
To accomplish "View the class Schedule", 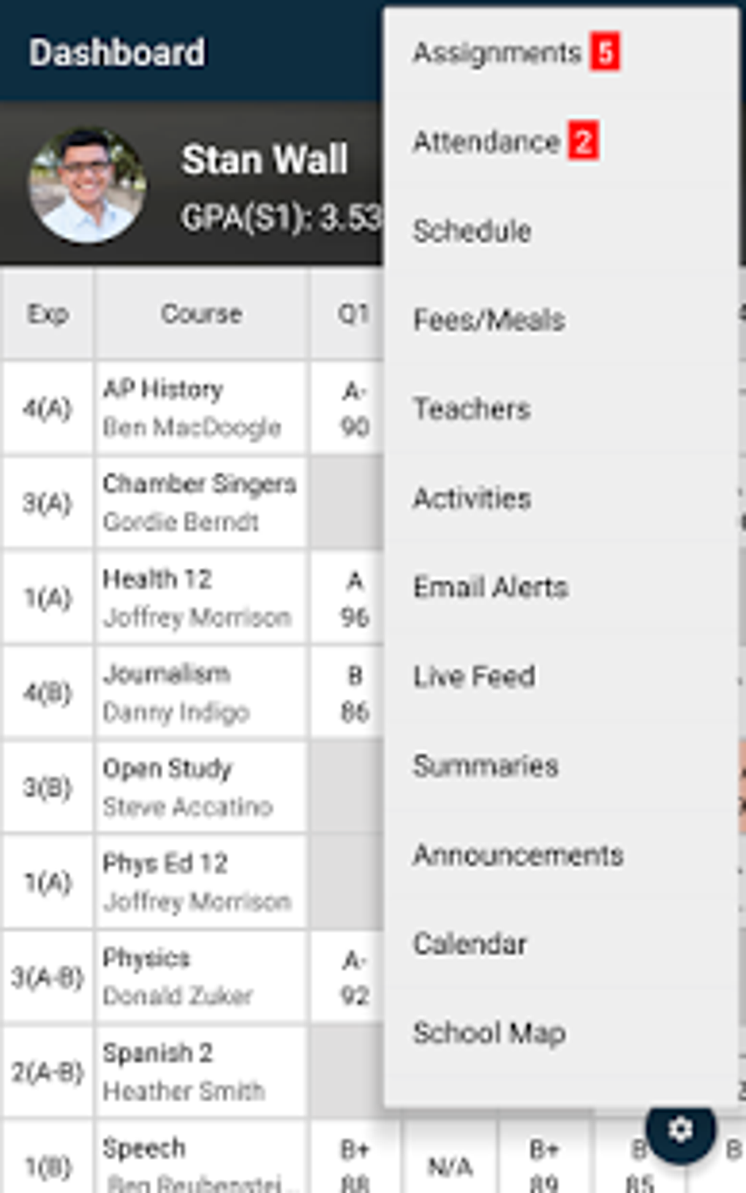I will tap(472, 230).
